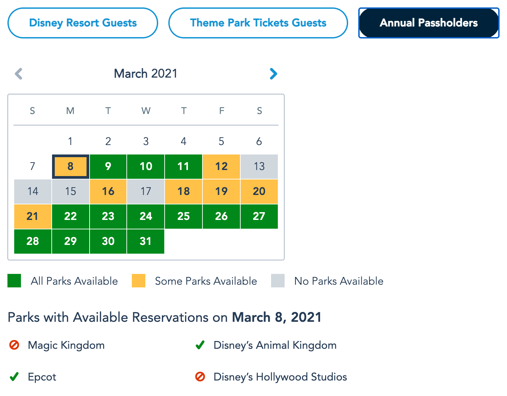
Task: Choose March 25 green date cell
Action: 184,216
